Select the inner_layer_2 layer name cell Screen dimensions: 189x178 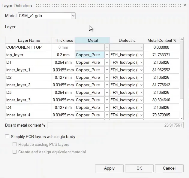28,85
